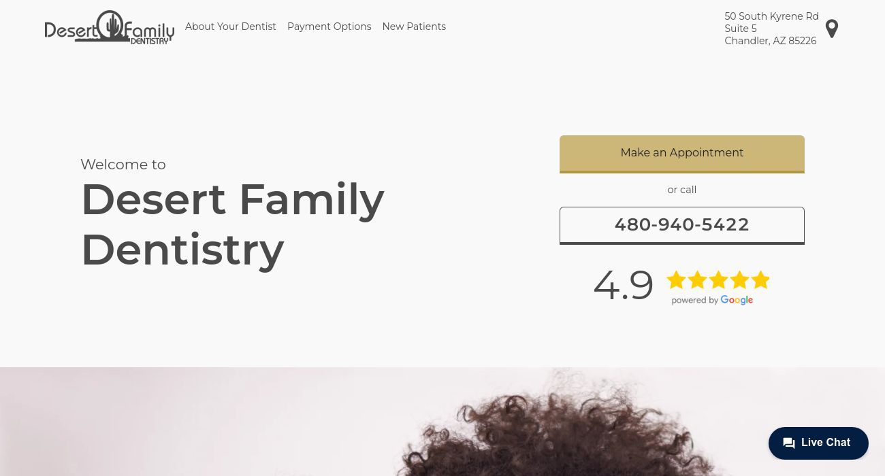Click the 'Welcome to' heading link
885x476 pixels.
pyautogui.click(x=123, y=164)
